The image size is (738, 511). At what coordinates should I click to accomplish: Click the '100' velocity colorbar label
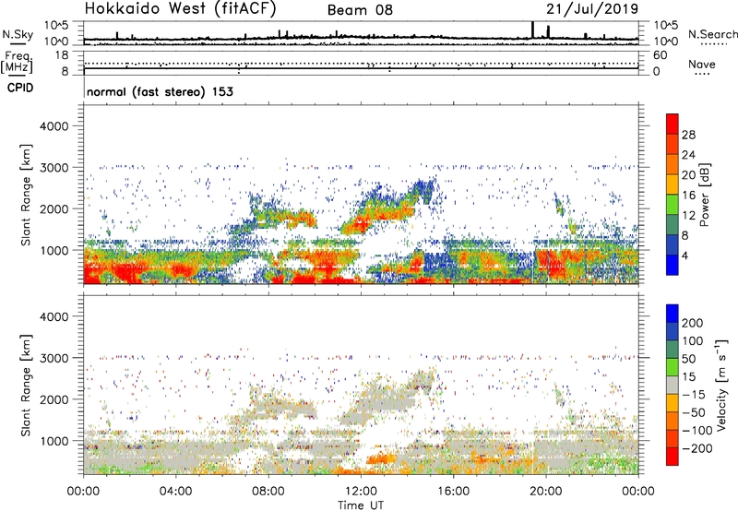693,340
